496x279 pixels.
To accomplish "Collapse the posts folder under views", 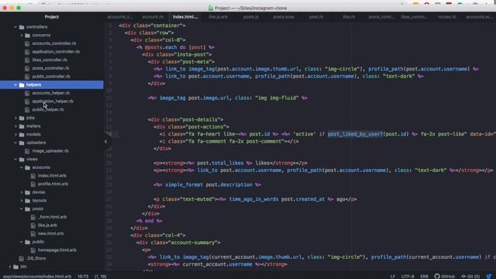I will pos(22,208).
